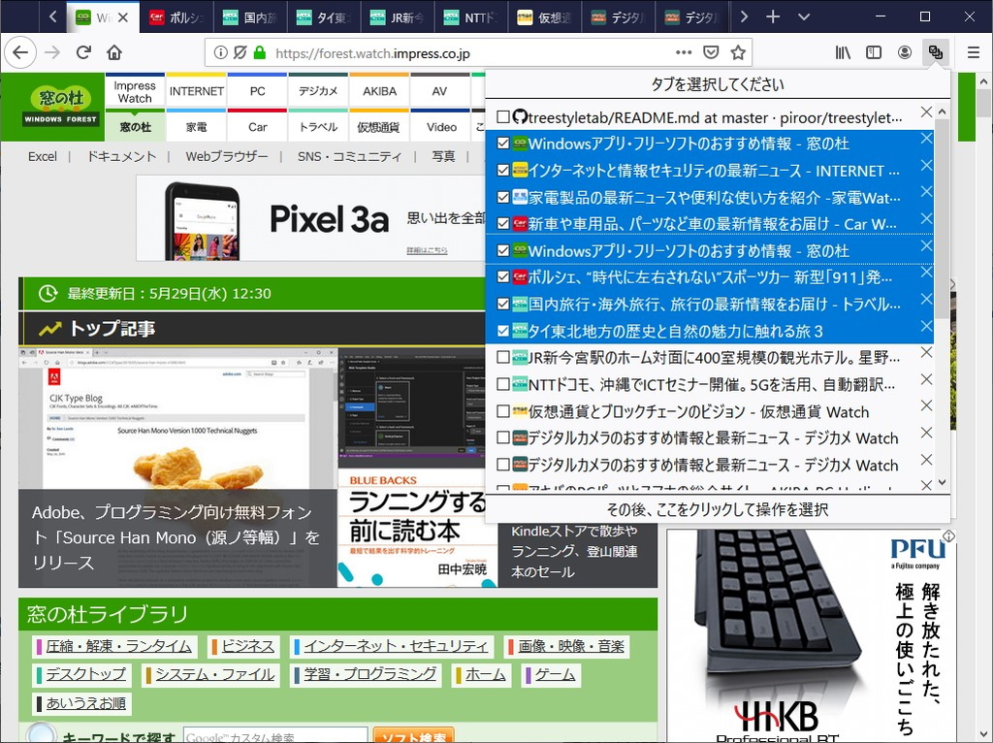Uncheck the Car Watch tab checkbox

[503, 223]
